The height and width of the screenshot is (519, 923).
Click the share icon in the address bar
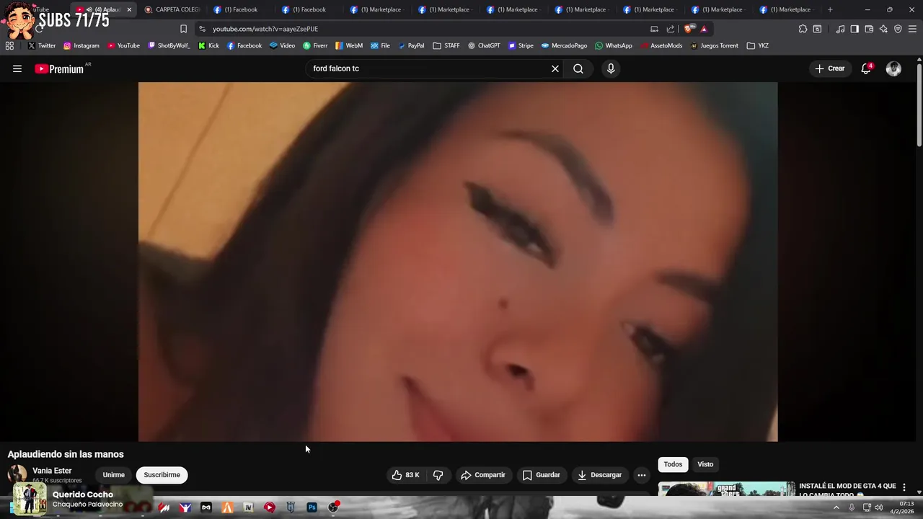(671, 29)
